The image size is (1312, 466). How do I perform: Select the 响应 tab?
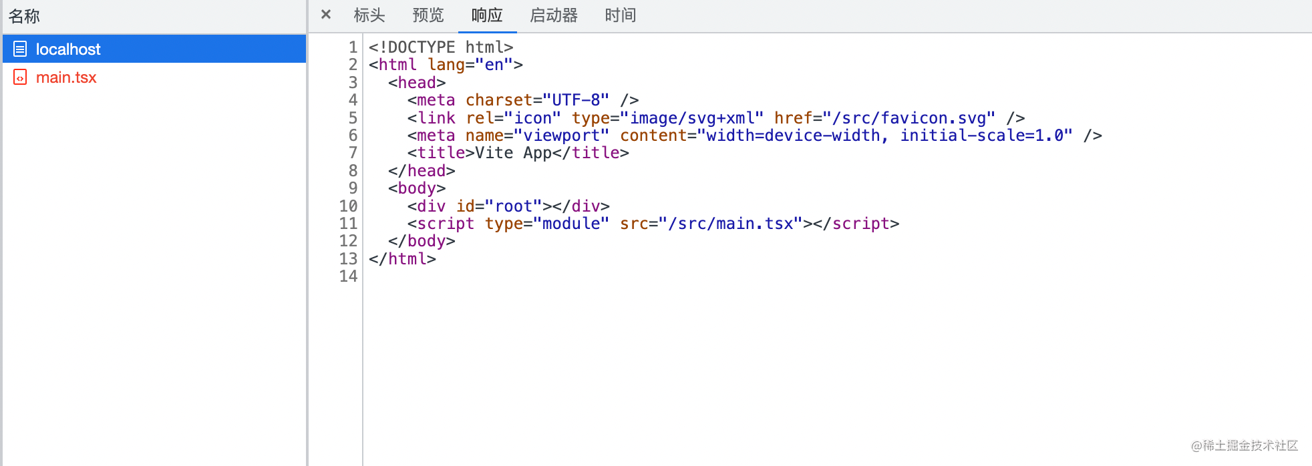487,15
